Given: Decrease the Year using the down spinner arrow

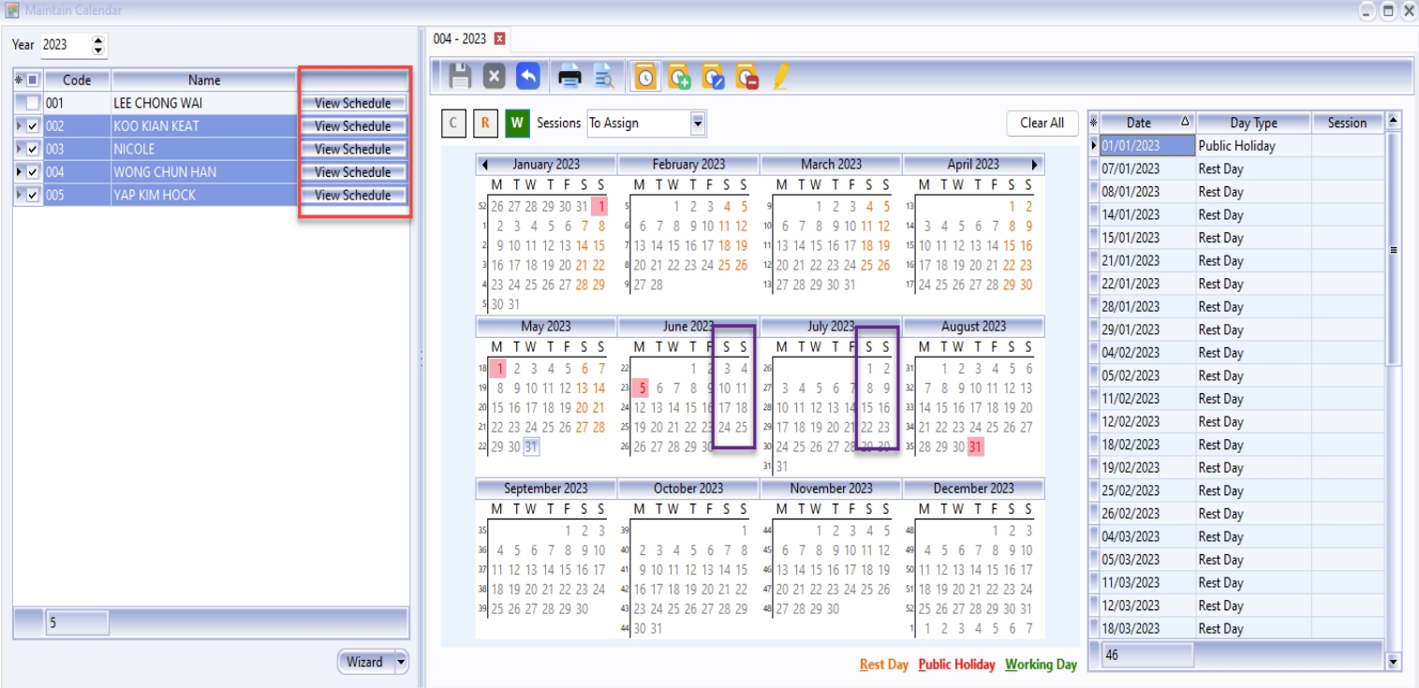Looking at the screenshot, I should point(99,50).
